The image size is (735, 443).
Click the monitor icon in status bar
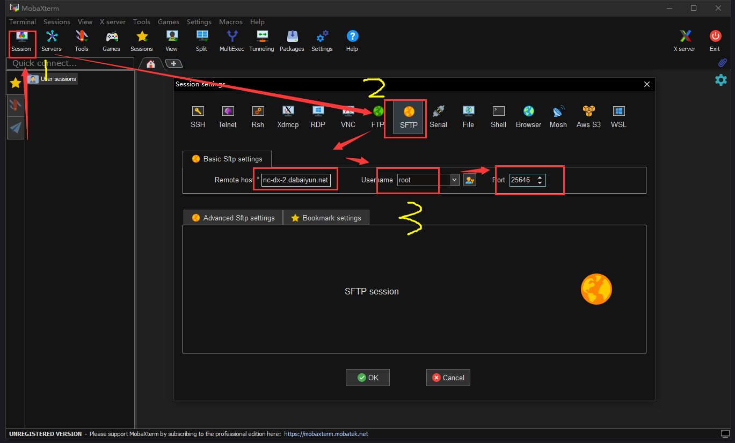pos(725,434)
